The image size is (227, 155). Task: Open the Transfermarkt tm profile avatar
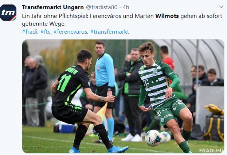point(8,13)
